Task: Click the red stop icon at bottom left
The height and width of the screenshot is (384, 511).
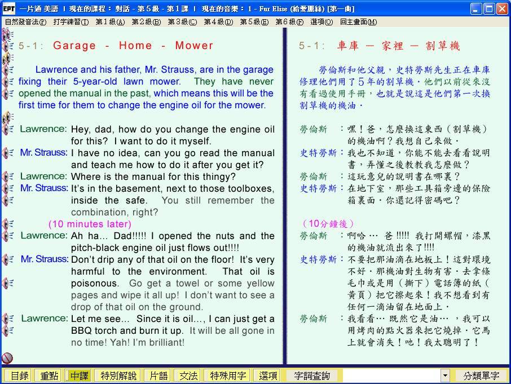Action: click(x=7, y=357)
